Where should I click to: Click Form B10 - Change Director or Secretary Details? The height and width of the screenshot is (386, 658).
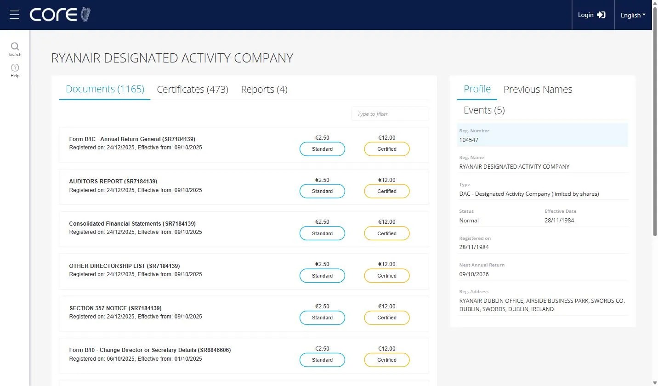(x=150, y=350)
